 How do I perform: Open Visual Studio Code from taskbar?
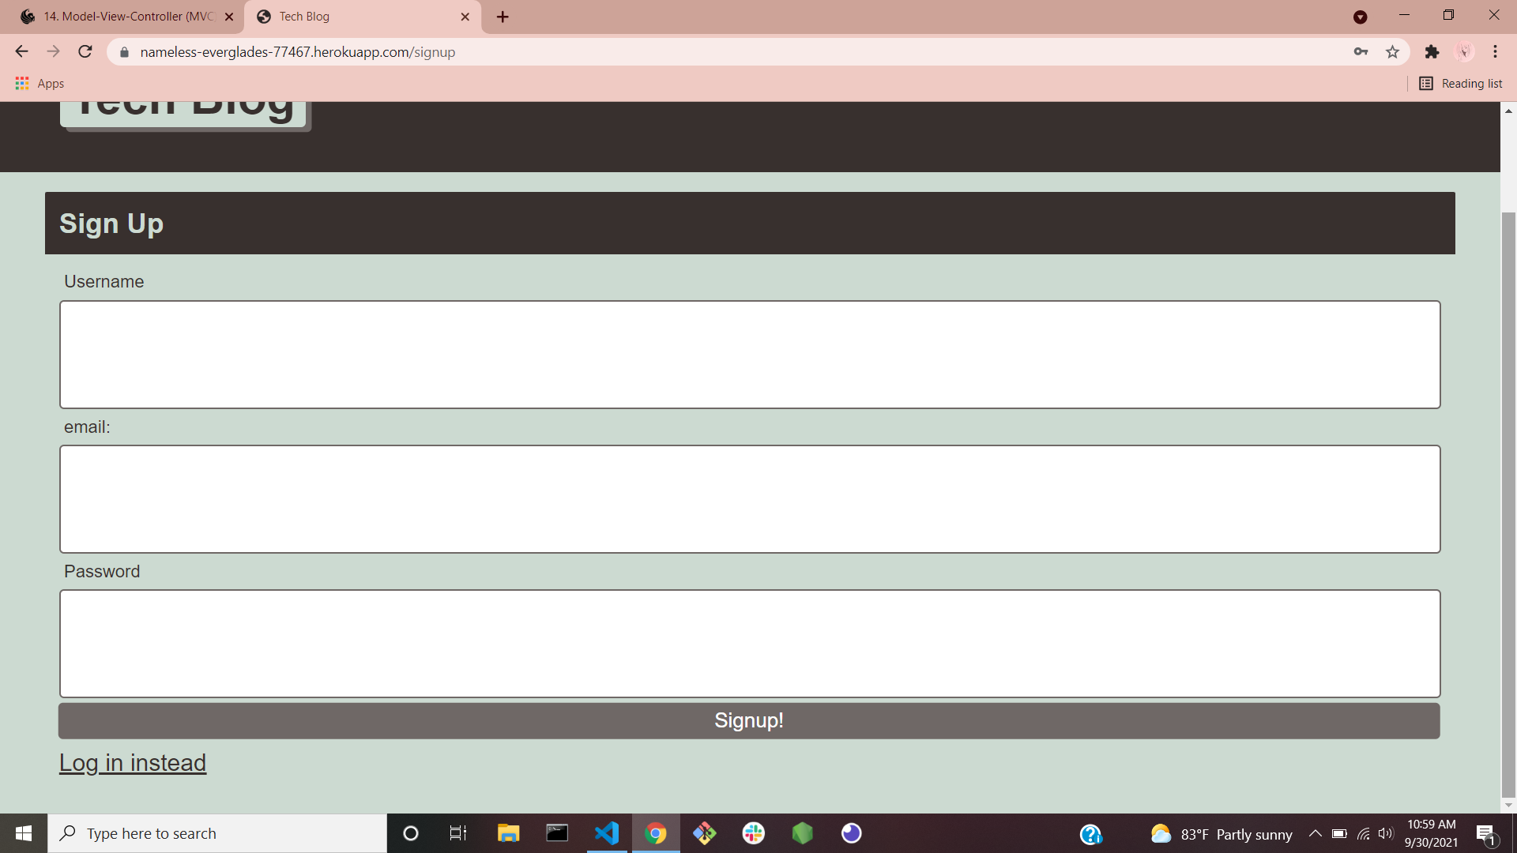point(607,833)
